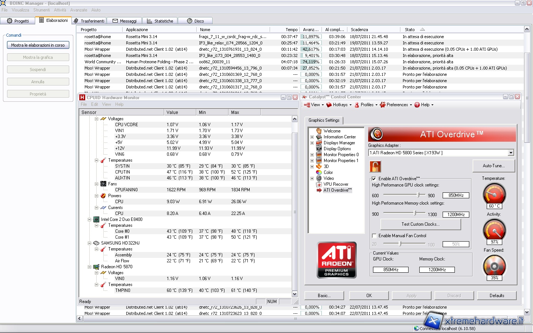Open the Trasferimenti tab

tap(89, 21)
